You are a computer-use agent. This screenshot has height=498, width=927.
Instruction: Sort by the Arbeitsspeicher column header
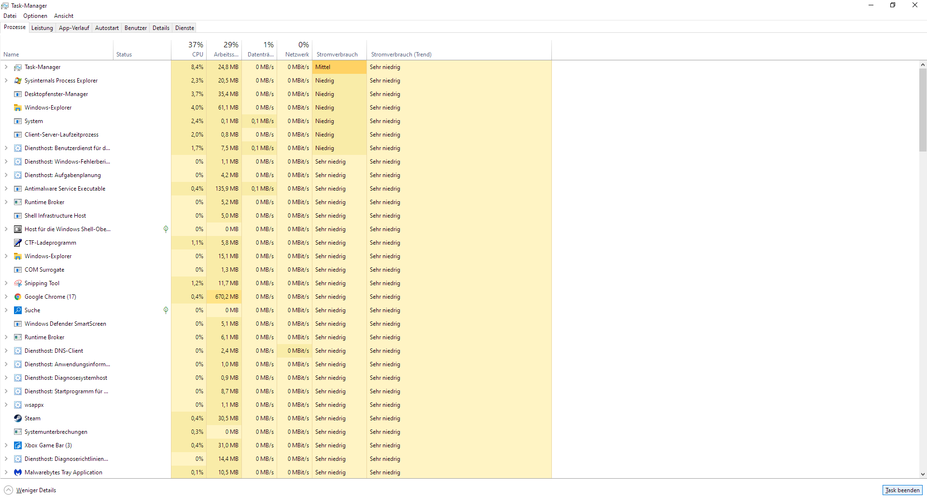pyautogui.click(x=224, y=50)
